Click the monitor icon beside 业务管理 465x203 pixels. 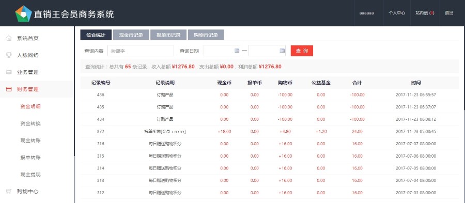tap(9, 72)
